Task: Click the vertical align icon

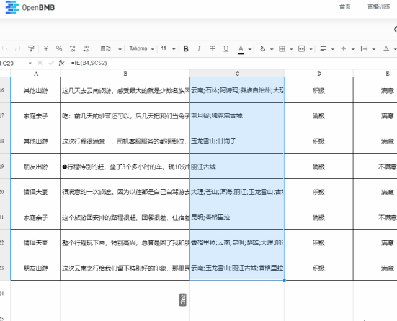Action: pos(344,49)
